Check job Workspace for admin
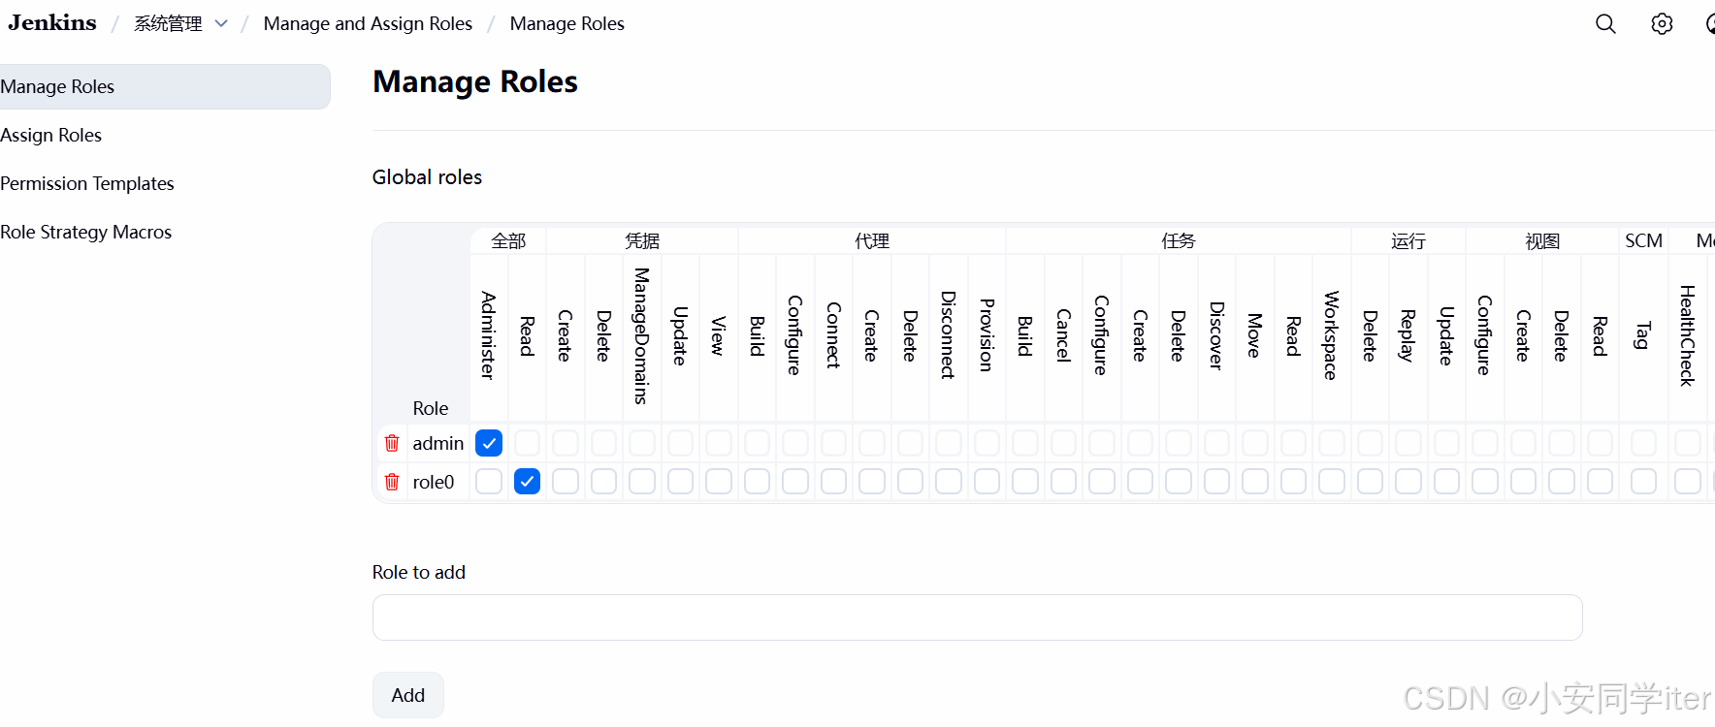This screenshot has height=727, width=1715. point(1332,443)
